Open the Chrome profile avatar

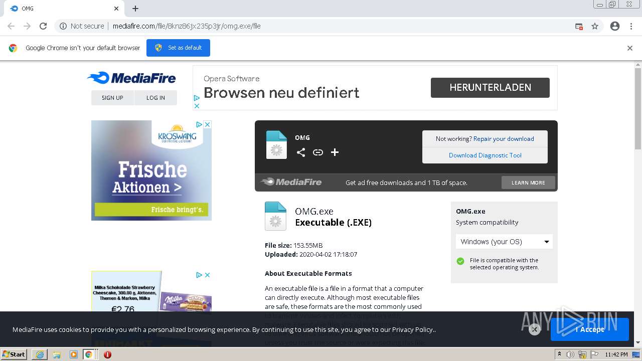click(x=615, y=26)
